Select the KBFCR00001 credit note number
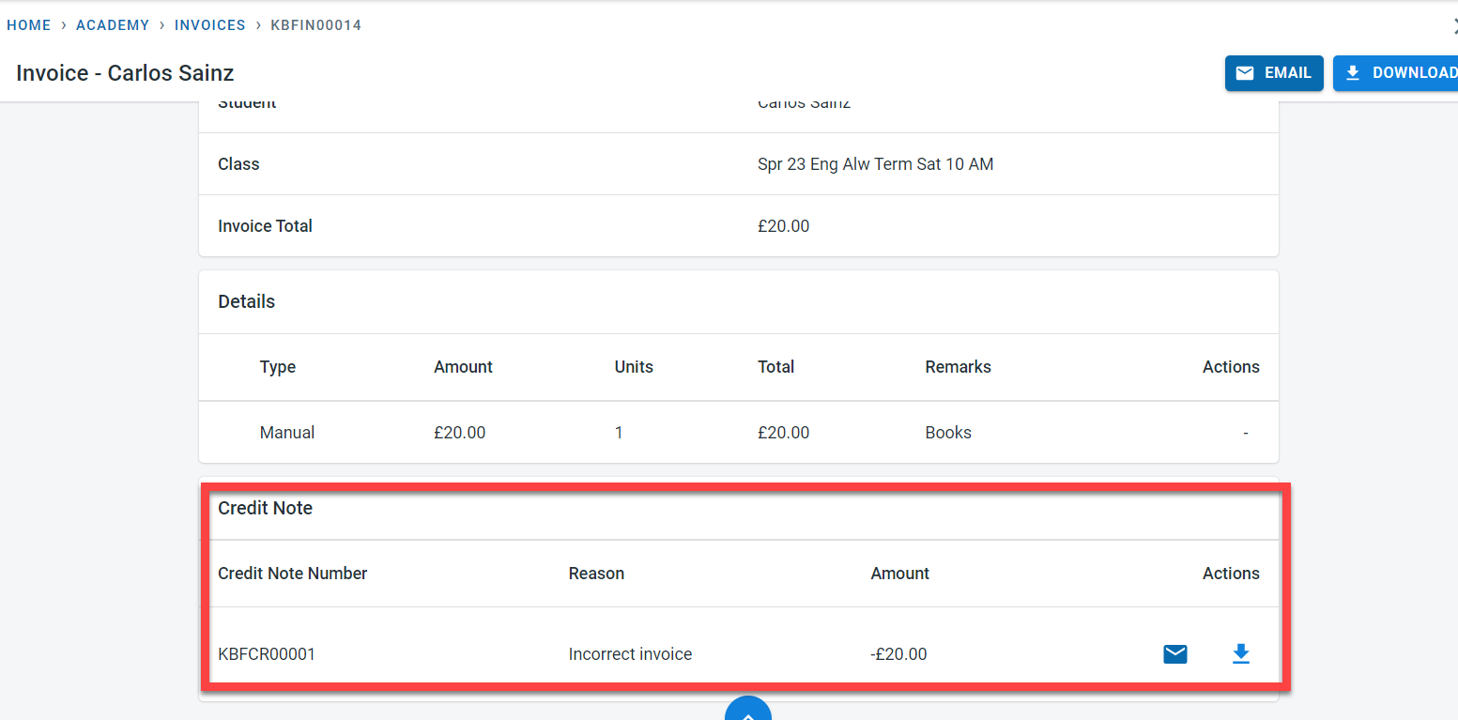This screenshot has width=1458, height=720. click(x=267, y=654)
